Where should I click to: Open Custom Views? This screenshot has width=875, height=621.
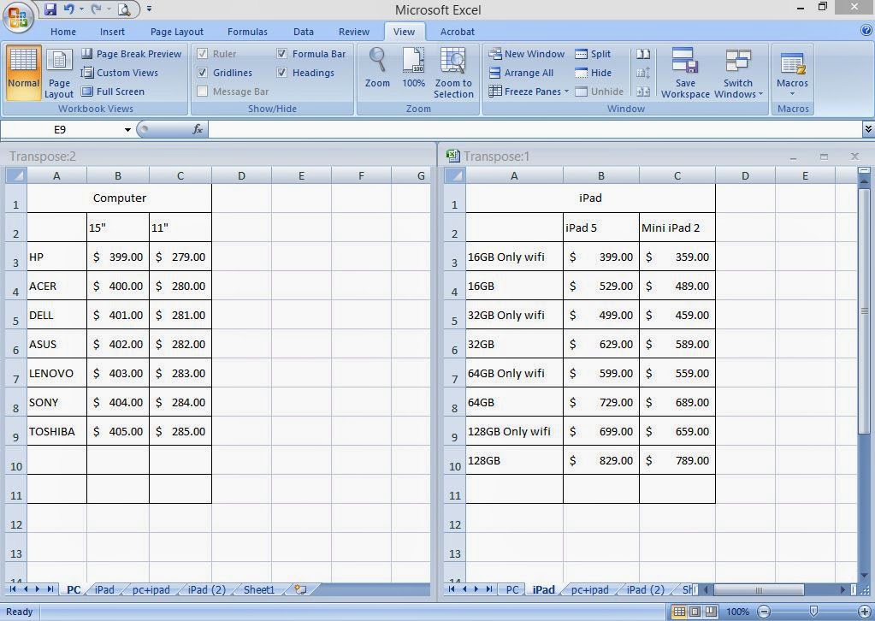[120, 73]
